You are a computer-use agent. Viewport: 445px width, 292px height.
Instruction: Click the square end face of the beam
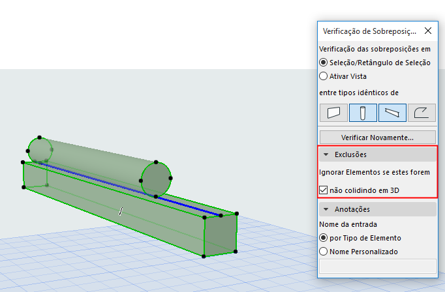221,235
